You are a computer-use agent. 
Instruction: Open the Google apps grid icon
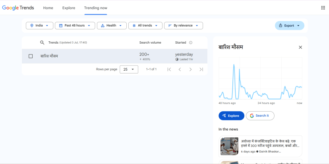point(323,8)
